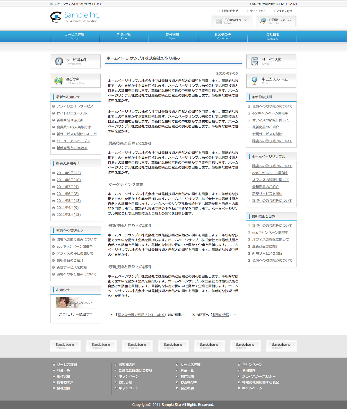Click the globe icon beside 申し込みフォーム
347x409 pixels.
point(255,81)
